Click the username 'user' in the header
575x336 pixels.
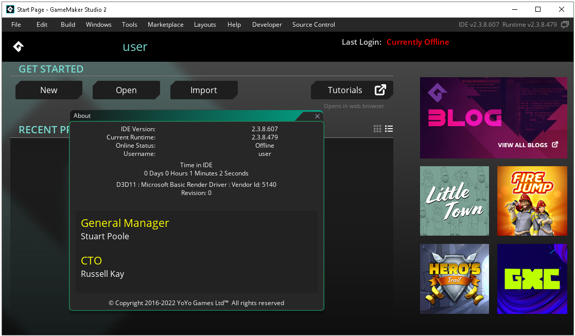tap(135, 47)
